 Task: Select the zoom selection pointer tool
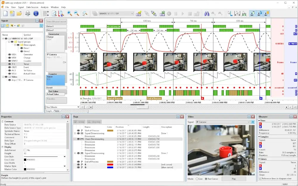pos(85,13)
